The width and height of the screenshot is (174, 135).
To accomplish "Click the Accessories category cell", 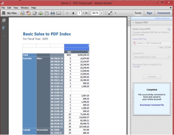I will click(42, 130).
